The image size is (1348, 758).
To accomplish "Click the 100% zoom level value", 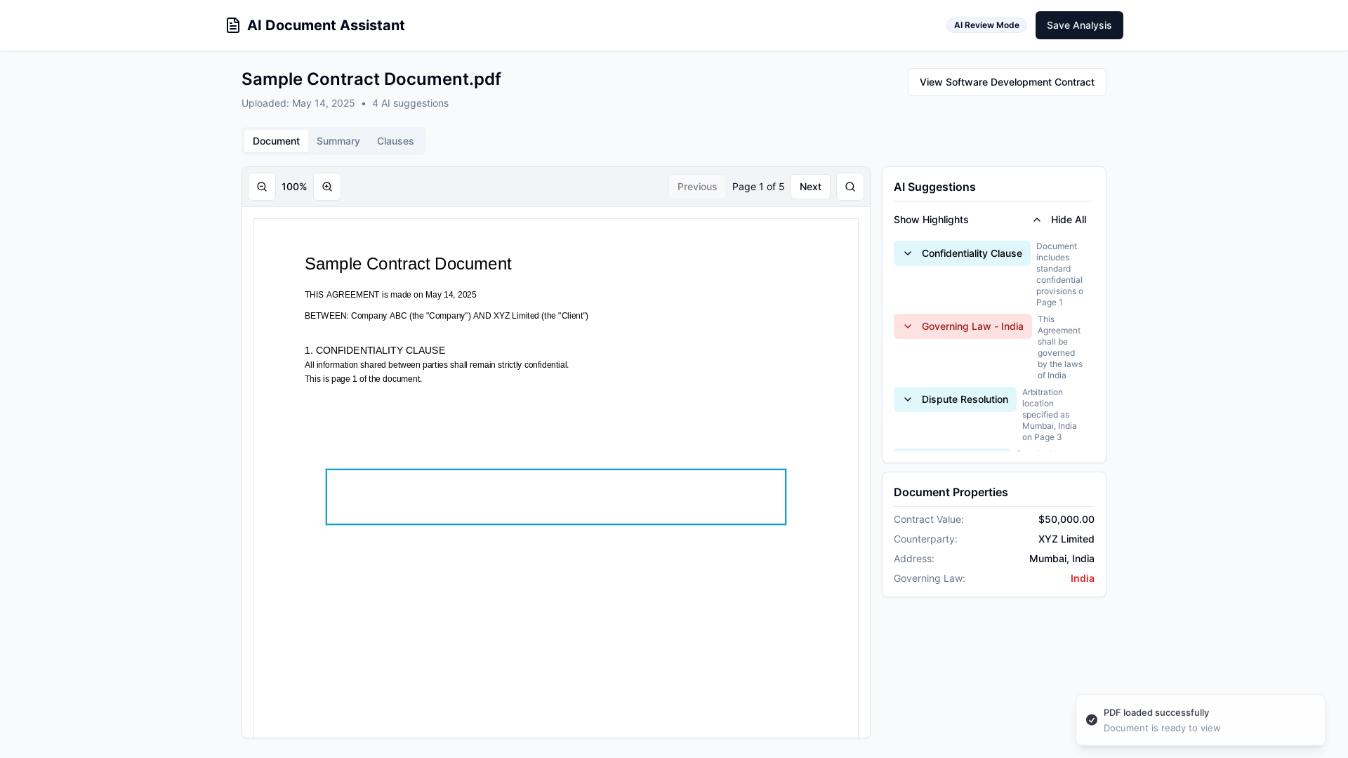I will (294, 187).
